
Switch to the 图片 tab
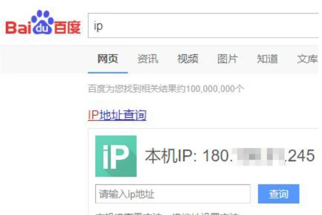[228, 59]
